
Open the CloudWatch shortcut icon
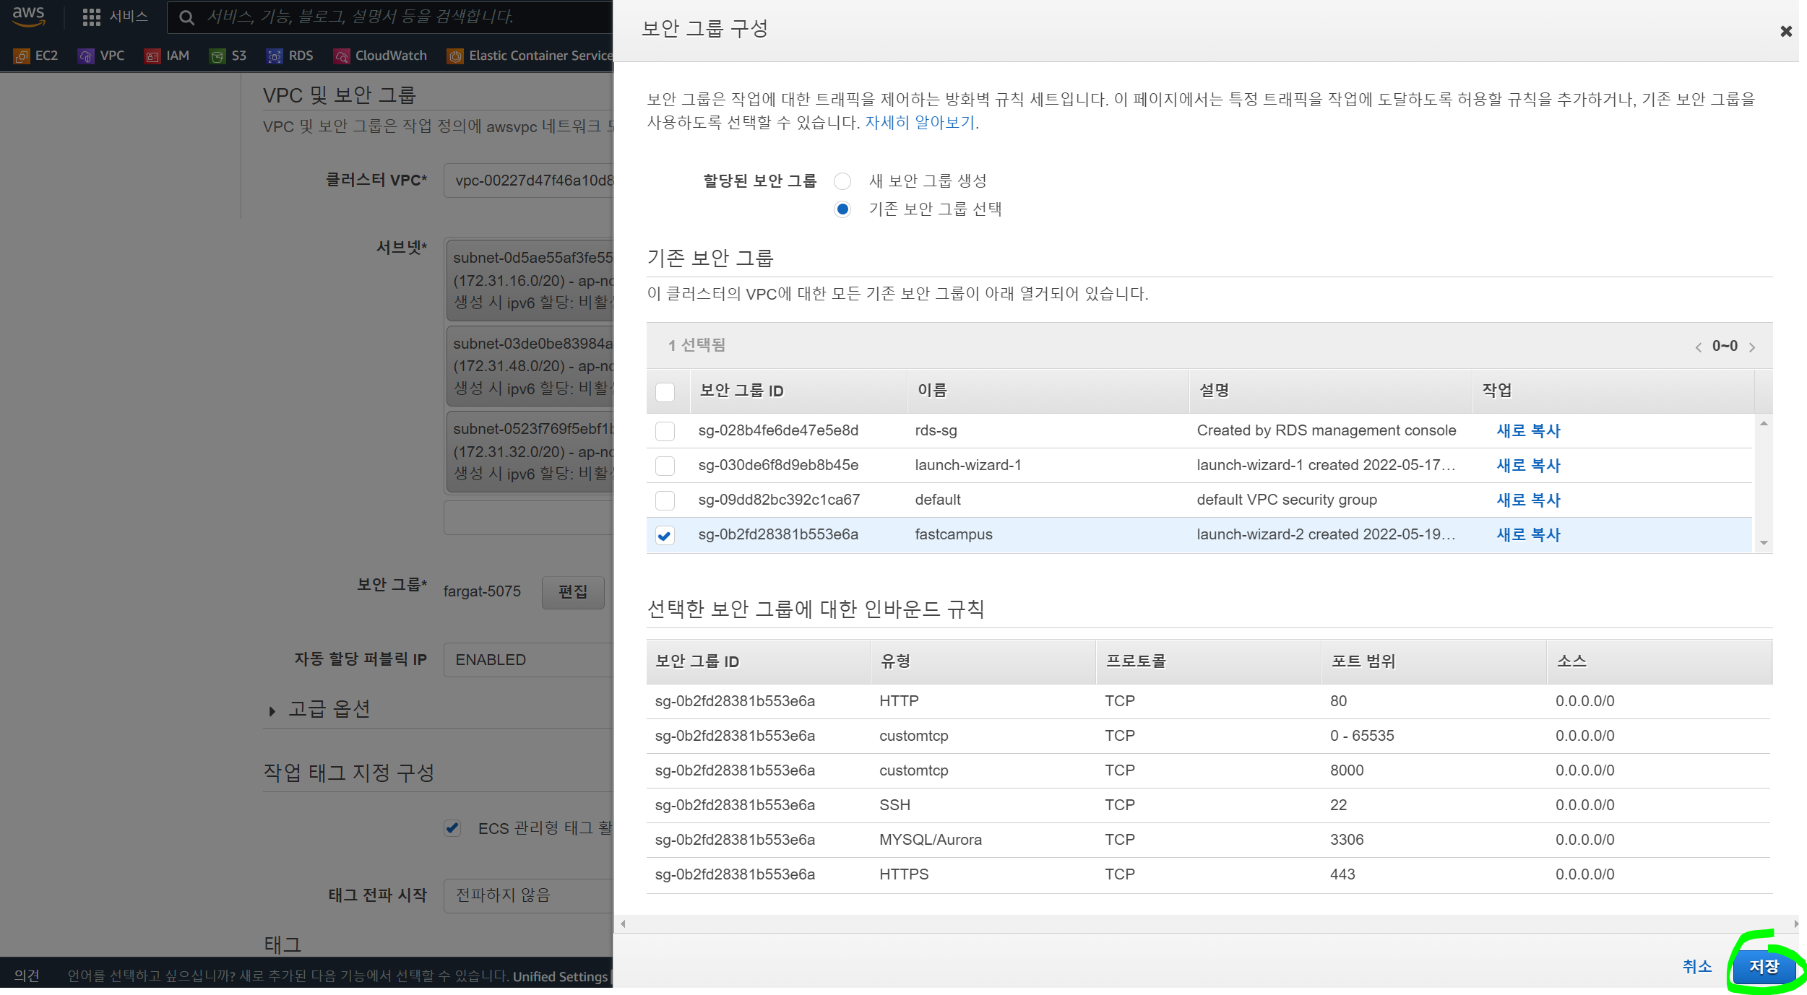(x=342, y=56)
